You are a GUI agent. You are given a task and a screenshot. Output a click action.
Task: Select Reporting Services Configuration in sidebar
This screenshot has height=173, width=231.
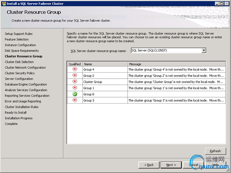pos(27,96)
